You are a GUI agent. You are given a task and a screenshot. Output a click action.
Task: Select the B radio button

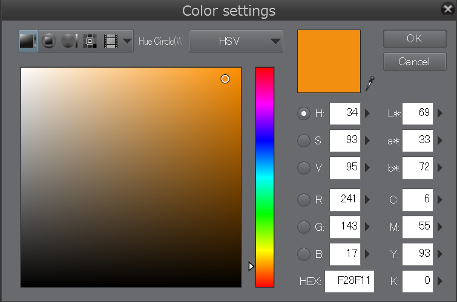304,254
